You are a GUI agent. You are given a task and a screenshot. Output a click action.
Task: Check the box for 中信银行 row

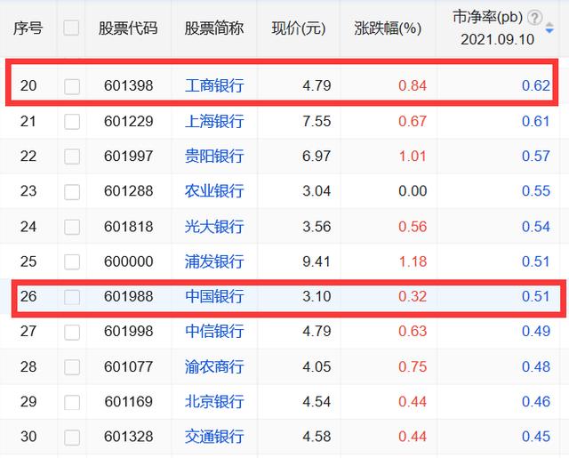[x=72, y=332]
